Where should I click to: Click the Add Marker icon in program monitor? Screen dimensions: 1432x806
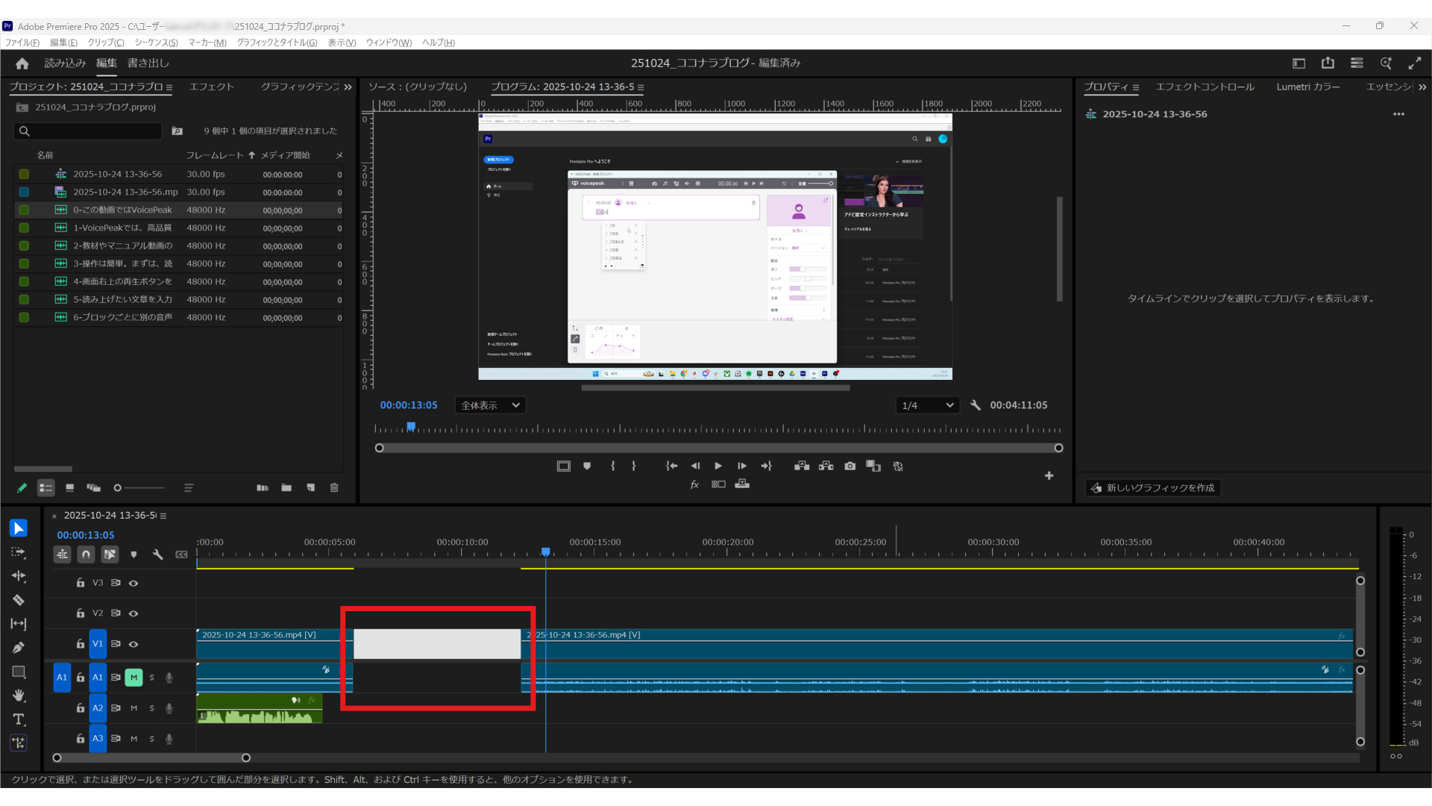[x=587, y=466]
